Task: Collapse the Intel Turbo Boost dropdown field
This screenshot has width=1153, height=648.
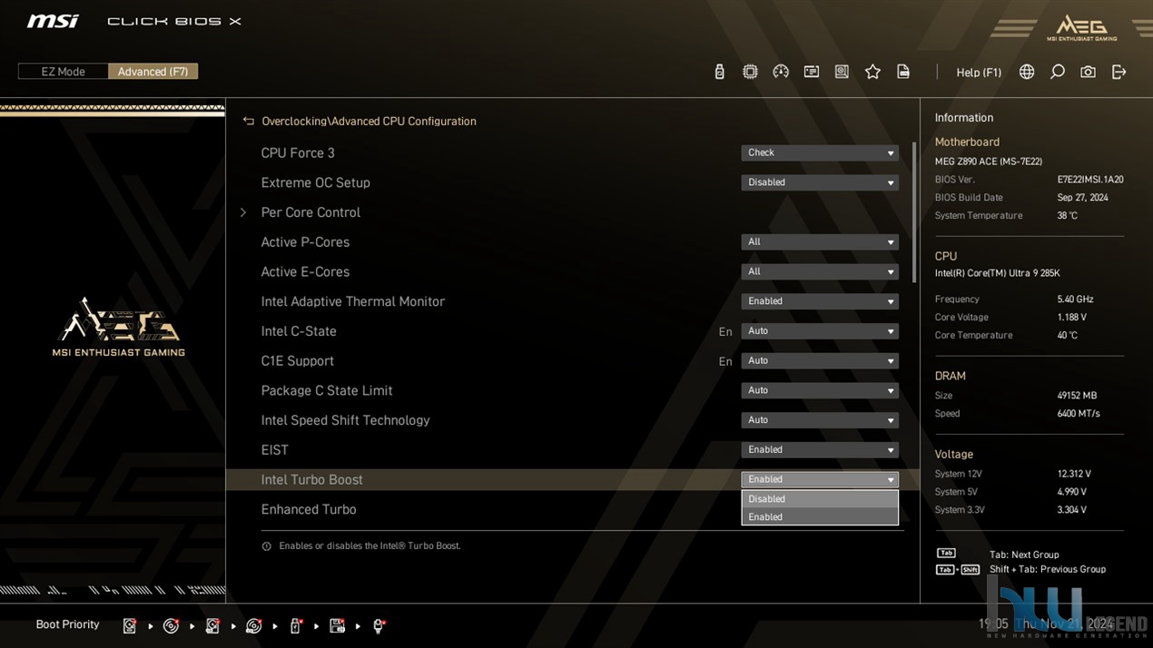Action: point(820,480)
